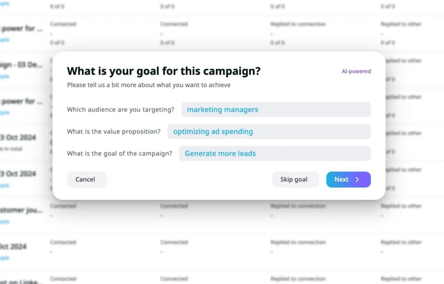This screenshot has width=444, height=284.
Task: Click the right chevron icon inside Next
Action: pos(357,180)
